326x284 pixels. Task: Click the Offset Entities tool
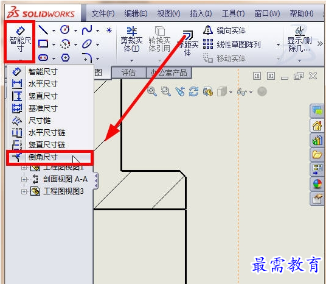[188, 43]
